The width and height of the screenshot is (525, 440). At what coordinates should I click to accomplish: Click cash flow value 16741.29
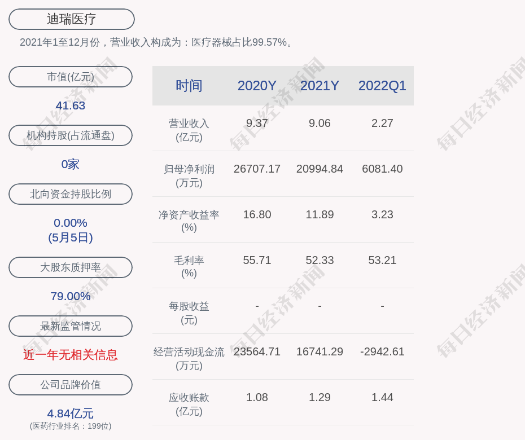[x=320, y=351]
